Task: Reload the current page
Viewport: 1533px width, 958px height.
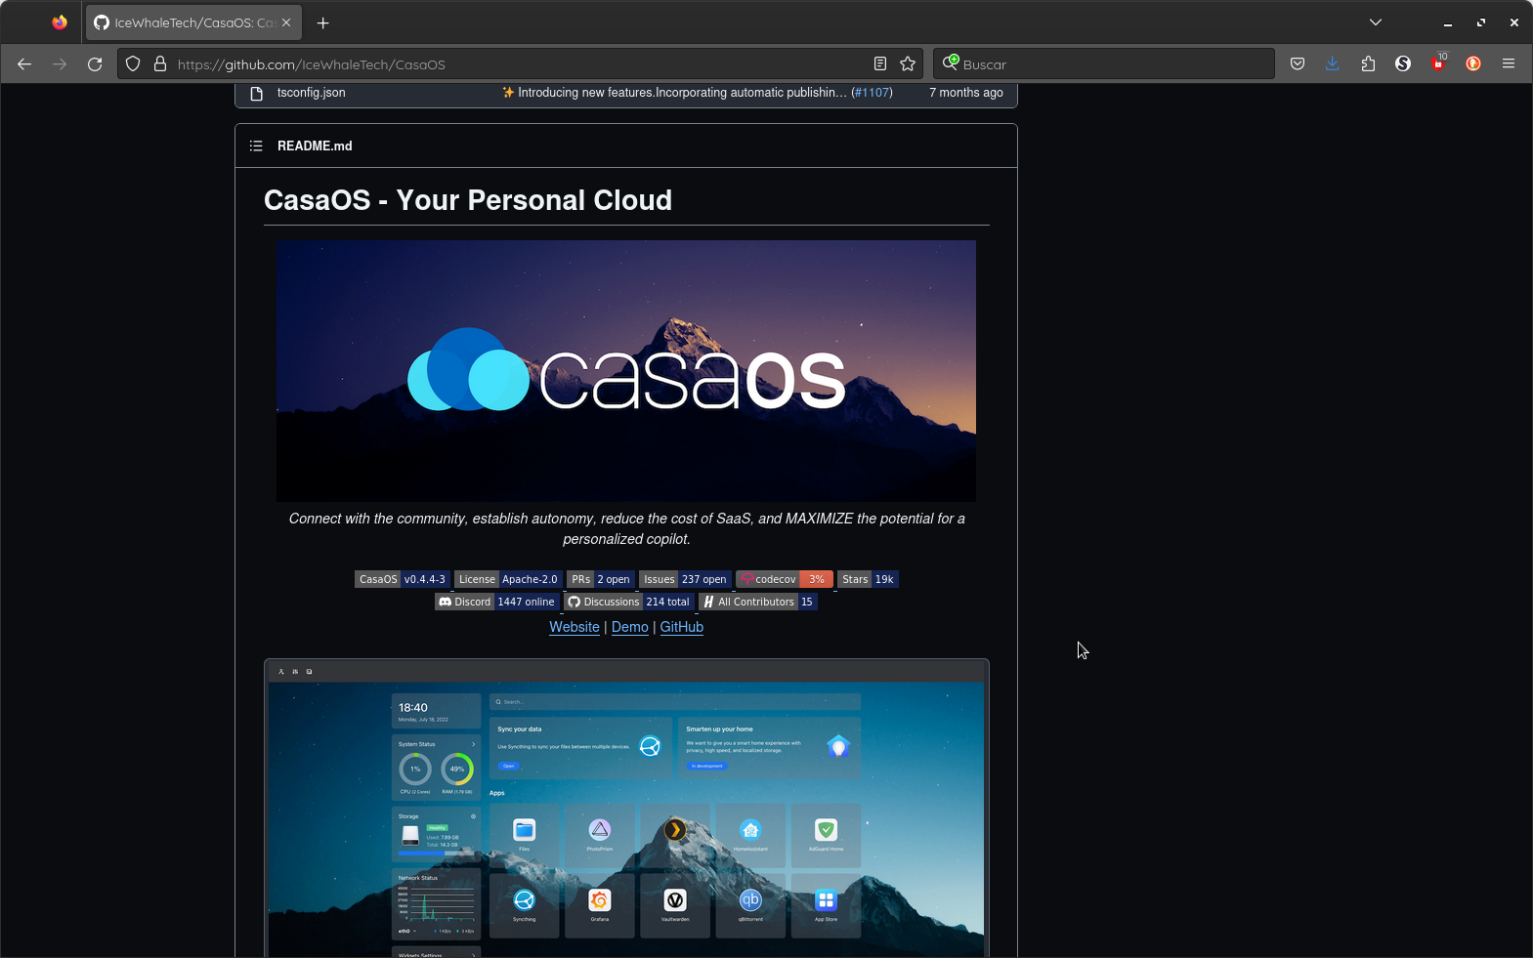Action: (x=95, y=64)
